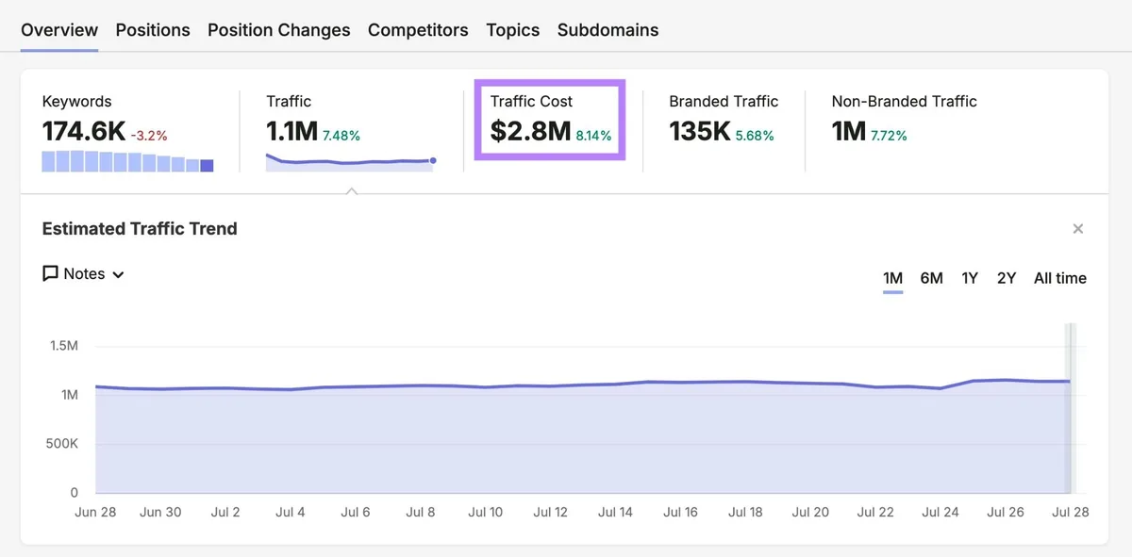This screenshot has height=557, width=1132.
Task: Select the 2Y time range
Action: pos(1007,278)
